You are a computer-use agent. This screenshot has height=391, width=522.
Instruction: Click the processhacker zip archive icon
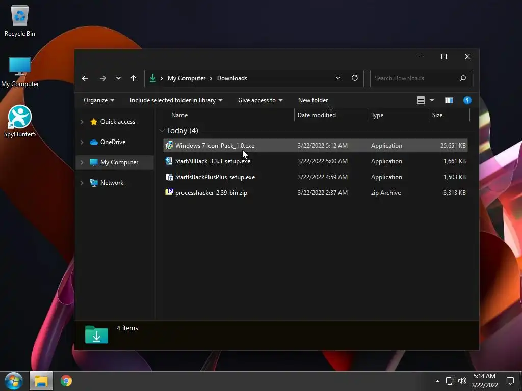tap(169, 192)
